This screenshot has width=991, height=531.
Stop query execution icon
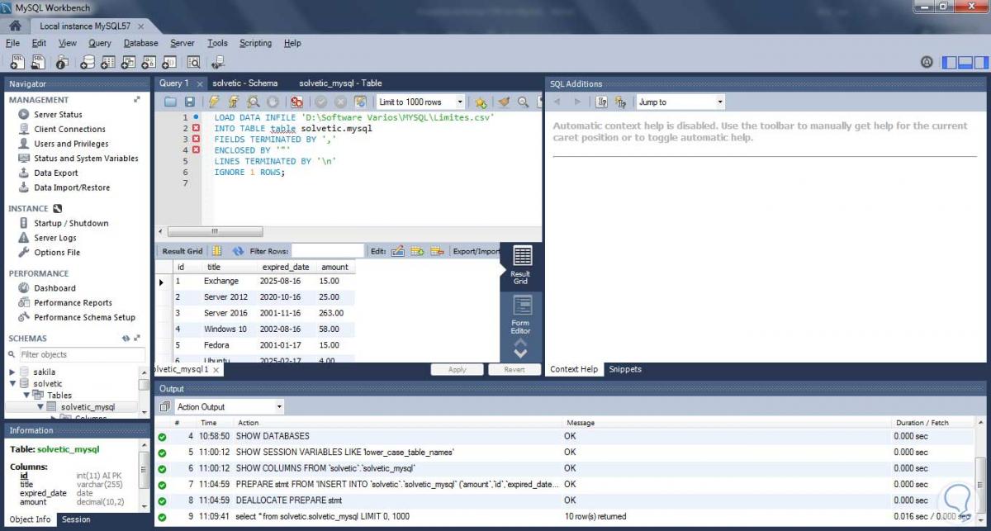(x=273, y=102)
